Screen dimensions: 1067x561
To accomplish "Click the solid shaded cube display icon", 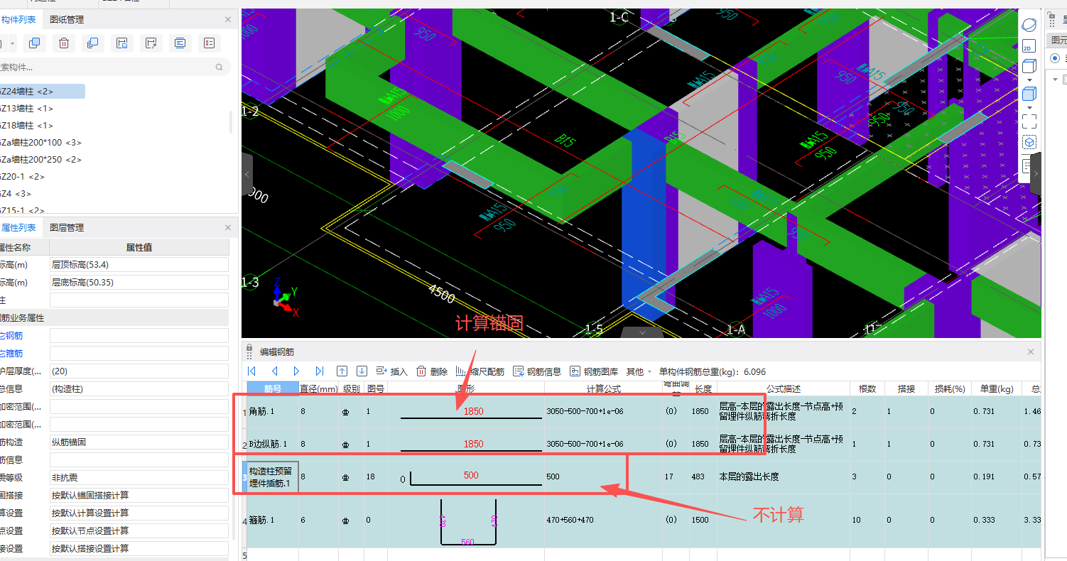I will point(1029,94).
